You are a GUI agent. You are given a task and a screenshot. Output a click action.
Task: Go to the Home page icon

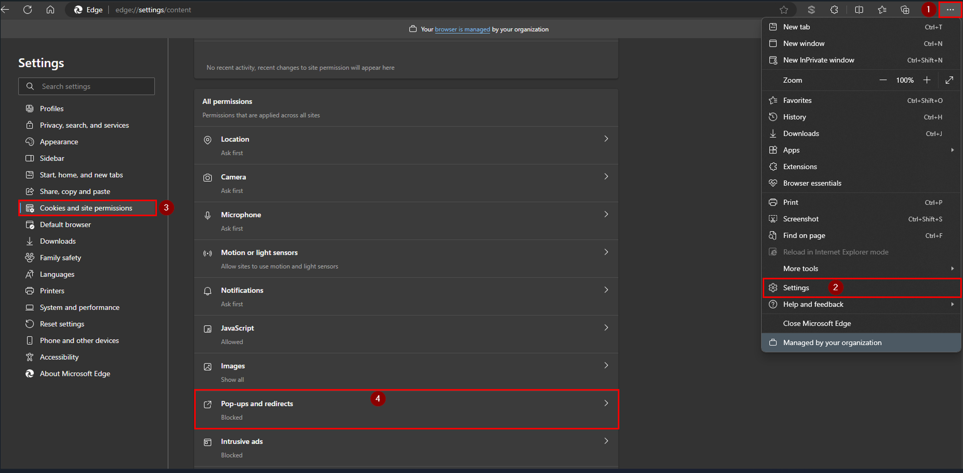point(50,10)
